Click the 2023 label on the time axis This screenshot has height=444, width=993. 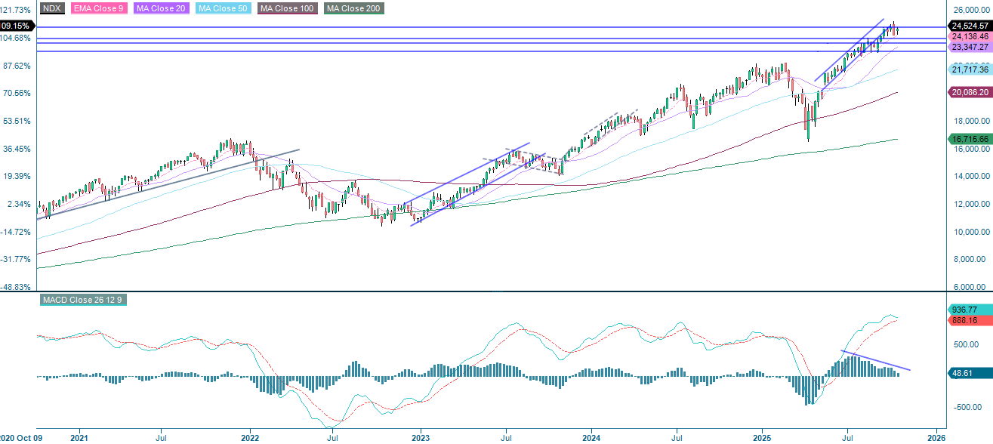[x=421, y=436]
